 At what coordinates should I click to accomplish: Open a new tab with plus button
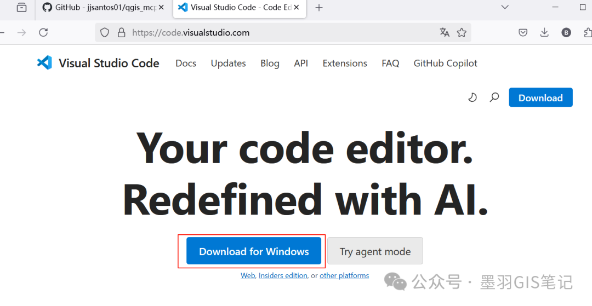coord(319,8)
